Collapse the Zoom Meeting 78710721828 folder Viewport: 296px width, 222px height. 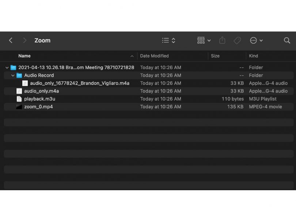[7, 68]
